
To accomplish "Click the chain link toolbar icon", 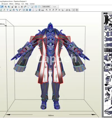I will click(x=25, y=7).
